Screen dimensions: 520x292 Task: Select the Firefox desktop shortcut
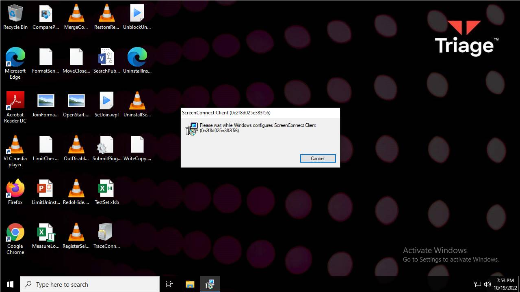(15, 192)
